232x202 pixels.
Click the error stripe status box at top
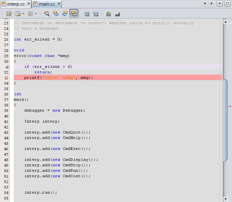[x=230, y=22]
